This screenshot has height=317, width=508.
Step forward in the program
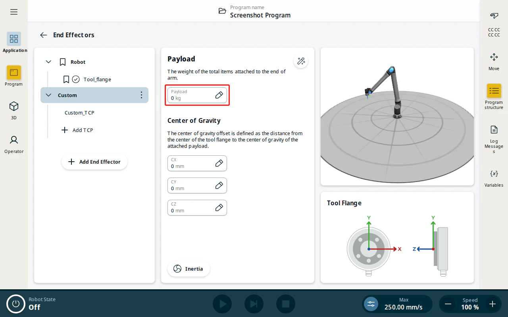click(x=254, y=304)
